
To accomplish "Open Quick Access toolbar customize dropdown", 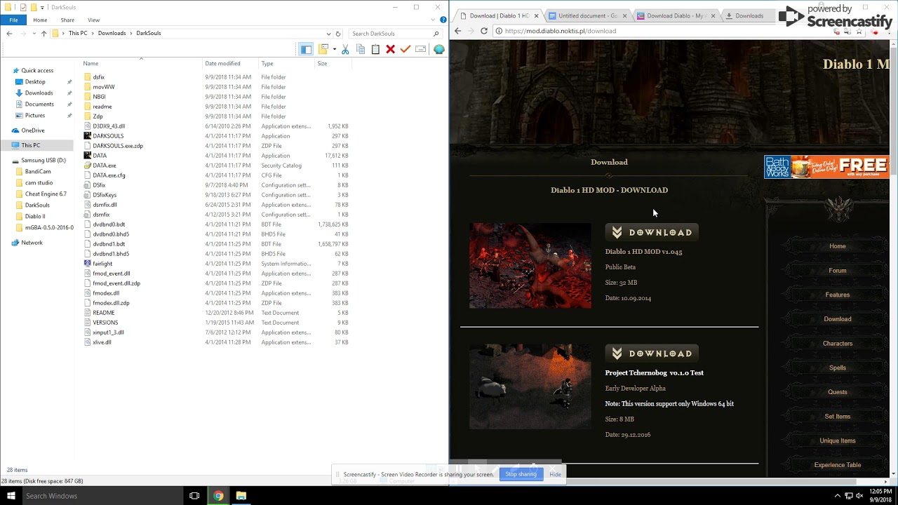I will point(42,7).
